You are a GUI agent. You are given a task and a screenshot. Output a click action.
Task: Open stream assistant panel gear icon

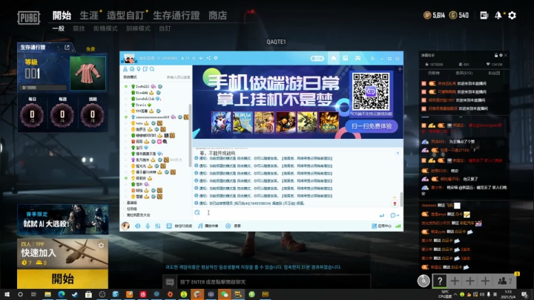[x=501, y=55]
